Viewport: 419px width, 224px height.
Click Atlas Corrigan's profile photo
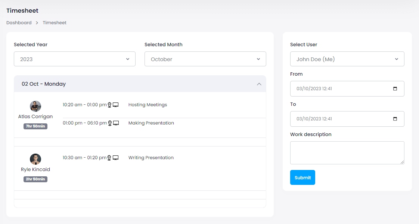click(35, 106)
